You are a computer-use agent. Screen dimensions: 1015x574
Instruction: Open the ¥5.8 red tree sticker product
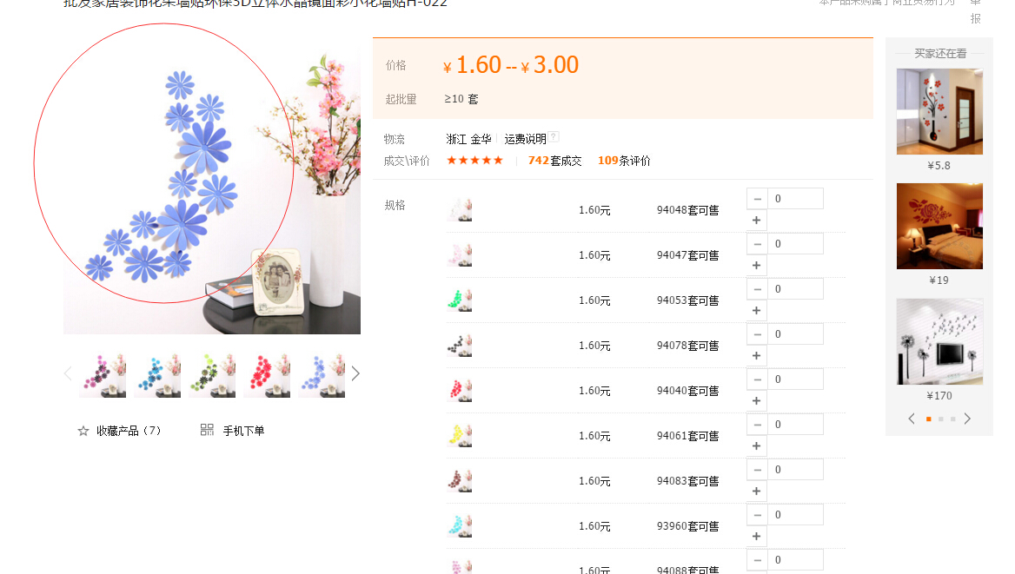coord(939,111)
